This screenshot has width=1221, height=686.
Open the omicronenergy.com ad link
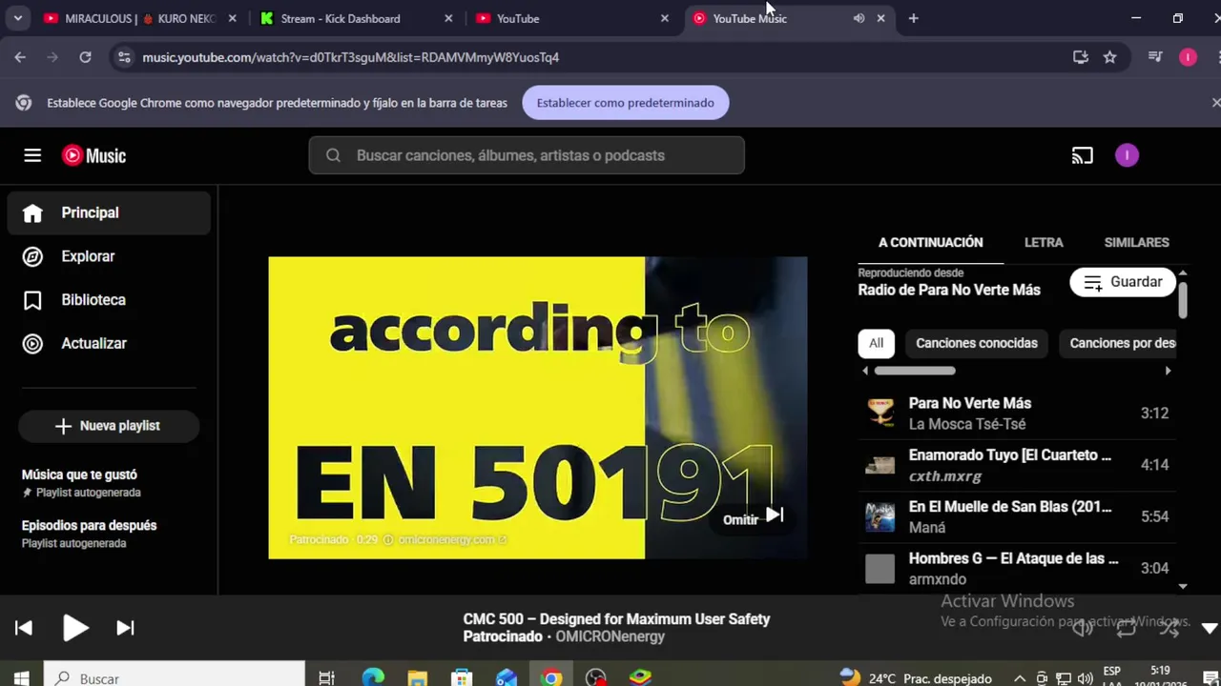[452, 539]
